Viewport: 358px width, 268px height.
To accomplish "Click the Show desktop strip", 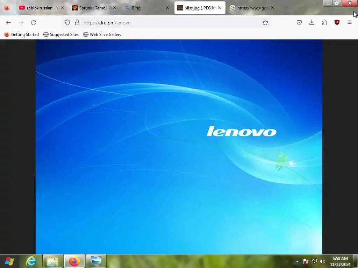I will coord(356,261).
